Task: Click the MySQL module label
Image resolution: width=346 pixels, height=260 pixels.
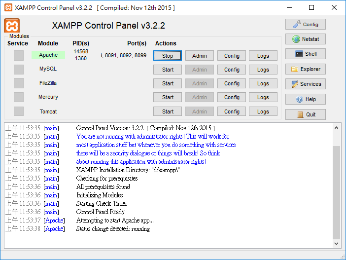Action: click(48, 69)
